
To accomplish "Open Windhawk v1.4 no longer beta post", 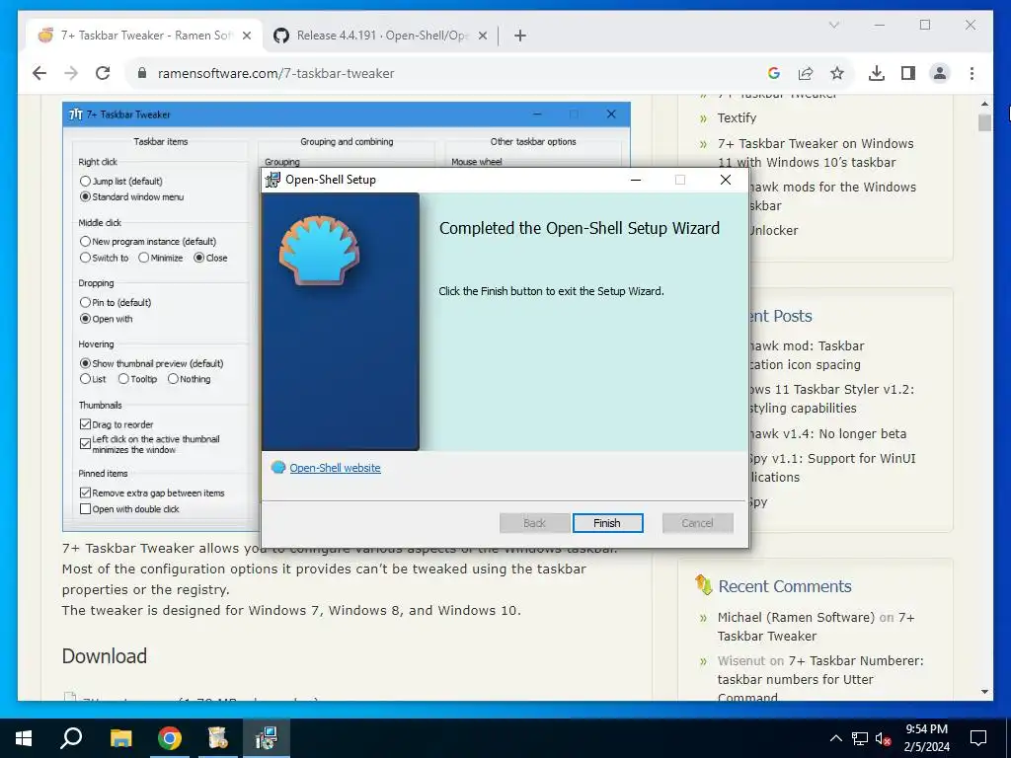I will click(x=828, y=434).
